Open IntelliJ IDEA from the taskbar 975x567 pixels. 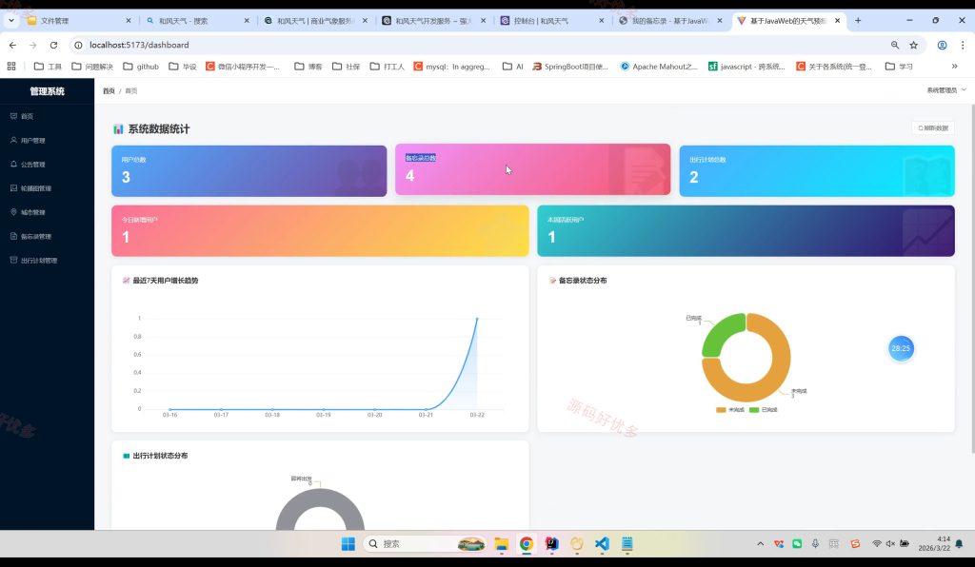pos(551,544)
